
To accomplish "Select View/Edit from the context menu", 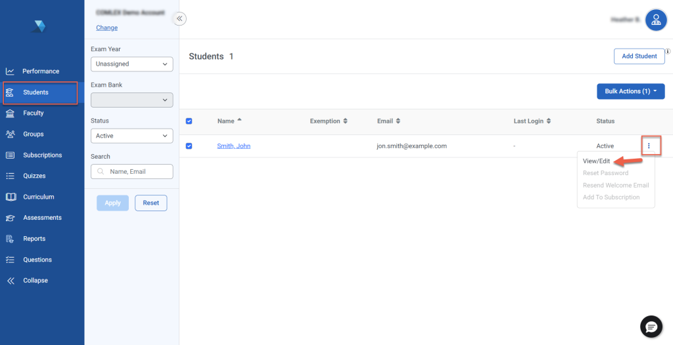I will point(596,161).
